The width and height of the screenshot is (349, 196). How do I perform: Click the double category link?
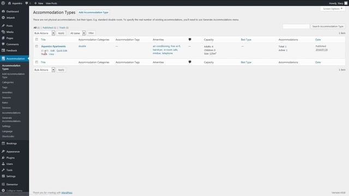click(82, 46)
